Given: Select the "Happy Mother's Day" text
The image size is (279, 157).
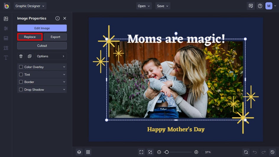Looking at the screenshot, I should pyautogui.click(x=176, y=130).
